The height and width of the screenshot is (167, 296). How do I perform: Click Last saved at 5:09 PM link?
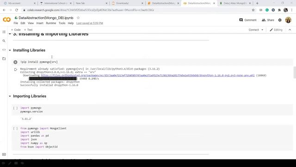point(90,23)
